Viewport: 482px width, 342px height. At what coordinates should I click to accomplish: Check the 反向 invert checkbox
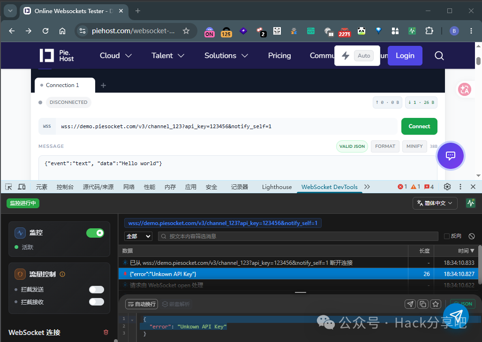(x=447, y=236)
